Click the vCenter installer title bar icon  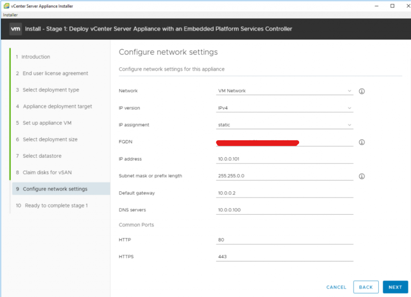pos(6,6)
